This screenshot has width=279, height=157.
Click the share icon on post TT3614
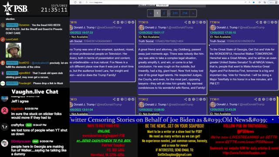(257, 22)
